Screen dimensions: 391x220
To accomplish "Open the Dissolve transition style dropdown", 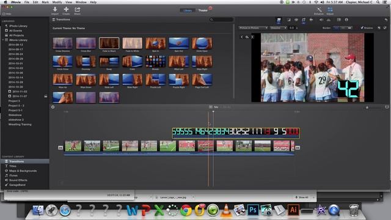I will tap(279, 28).
